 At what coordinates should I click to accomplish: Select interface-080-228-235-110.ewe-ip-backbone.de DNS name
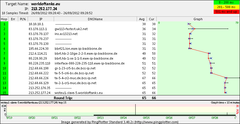click(x=90, y=63)
